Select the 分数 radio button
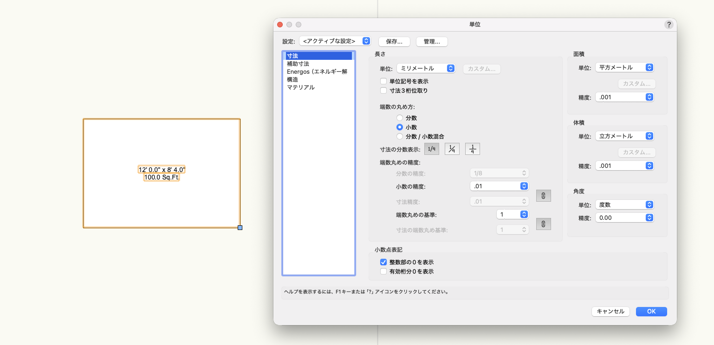Screen dimensions: 714x345 (x=399, y=118)
